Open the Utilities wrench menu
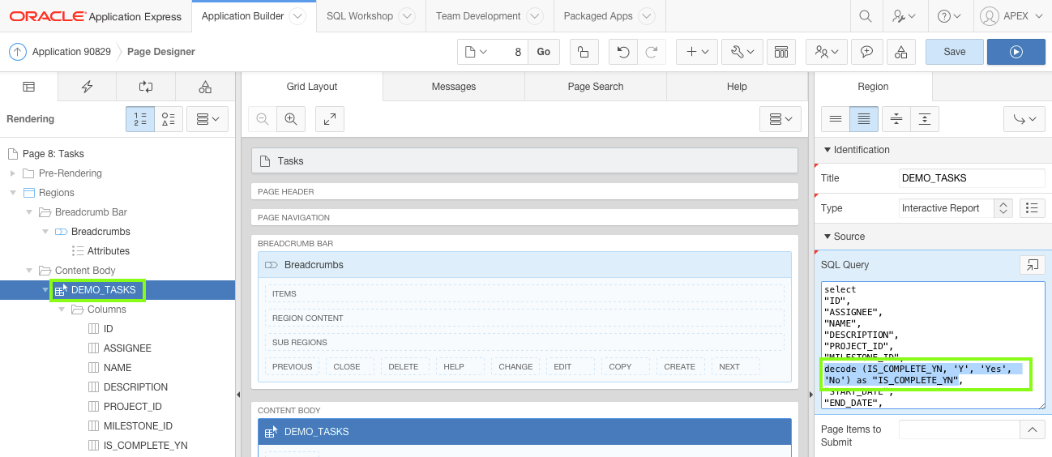The image size is (1052, 457). click(x=742, y=52)
